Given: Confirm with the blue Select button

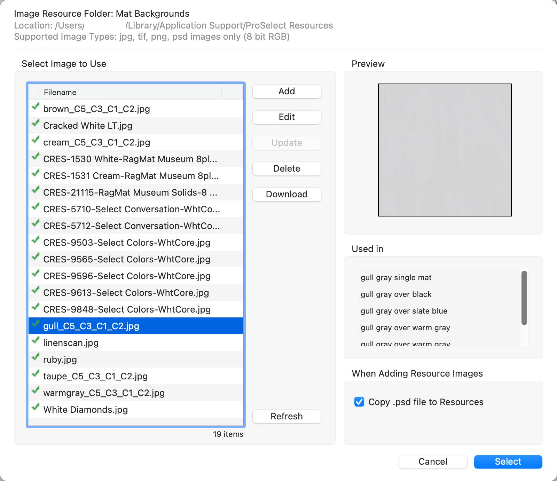Looking at the screenshot, I should [508, 462].
